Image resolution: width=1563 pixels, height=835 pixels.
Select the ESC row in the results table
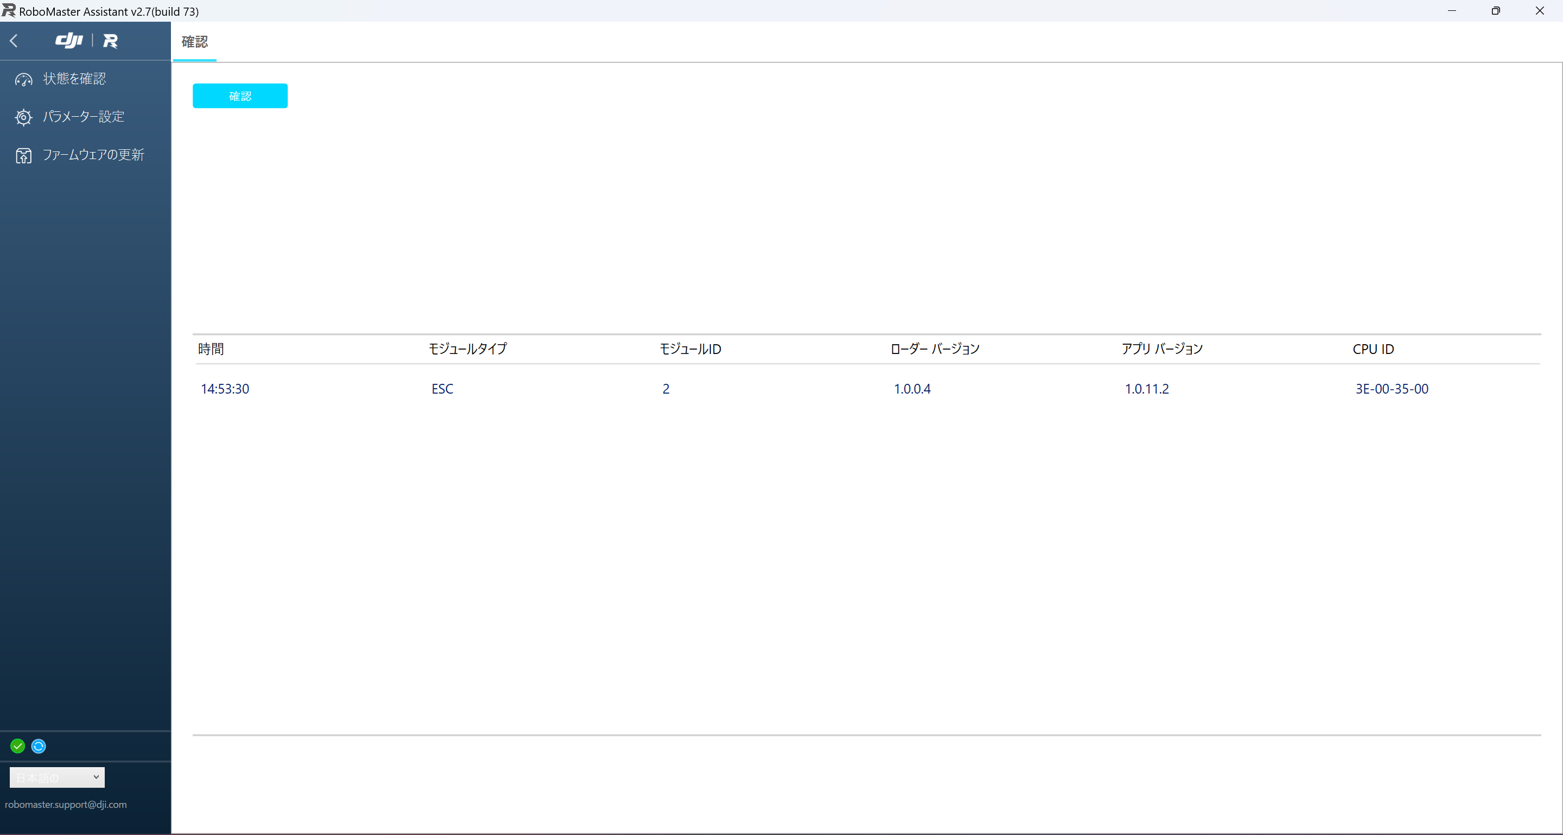(x=442, y=389)
